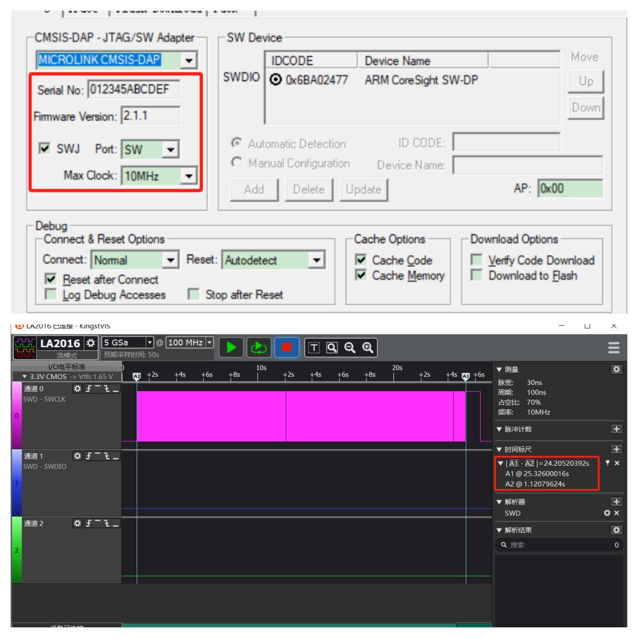Set rising edge trigger on channel 0
This screenshot has width=638, height=638.
coord(89,389)
